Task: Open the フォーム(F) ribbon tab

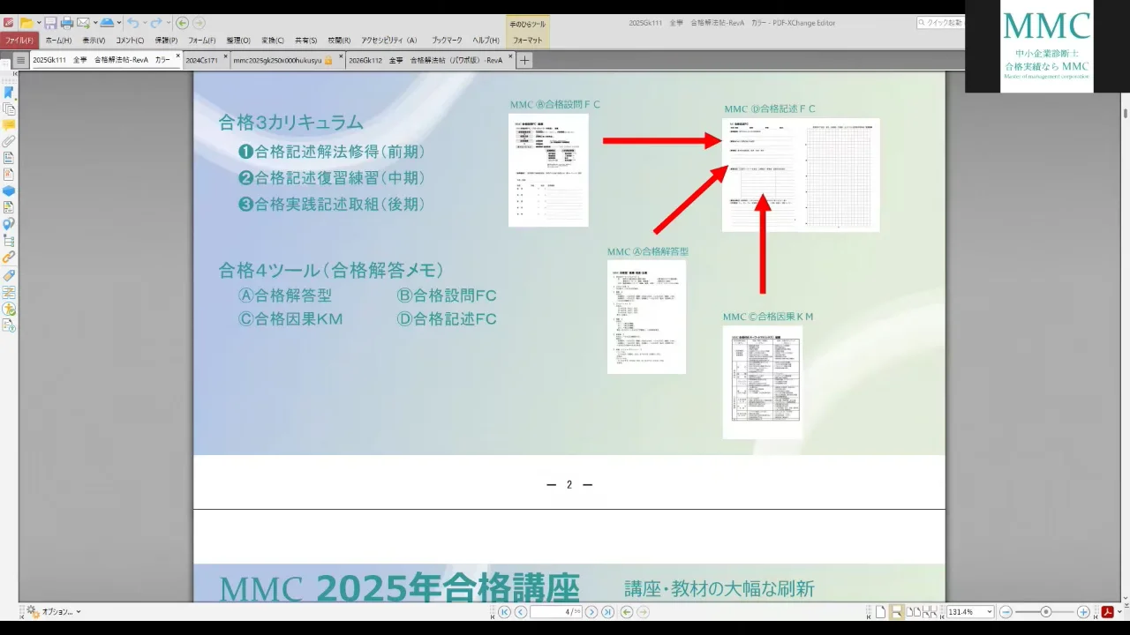Action: 202,40
